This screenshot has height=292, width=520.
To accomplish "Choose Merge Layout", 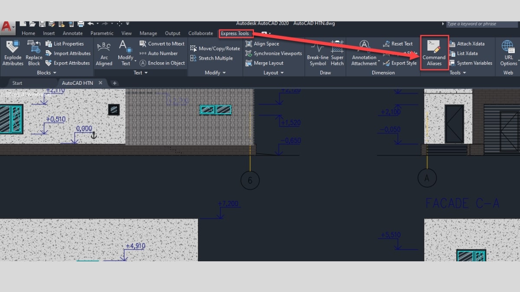I will (x=264, y=63).
